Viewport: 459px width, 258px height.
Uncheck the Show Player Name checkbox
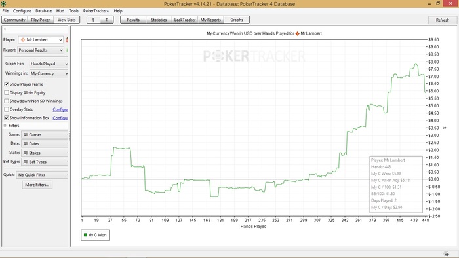click(x=7, y=84)
